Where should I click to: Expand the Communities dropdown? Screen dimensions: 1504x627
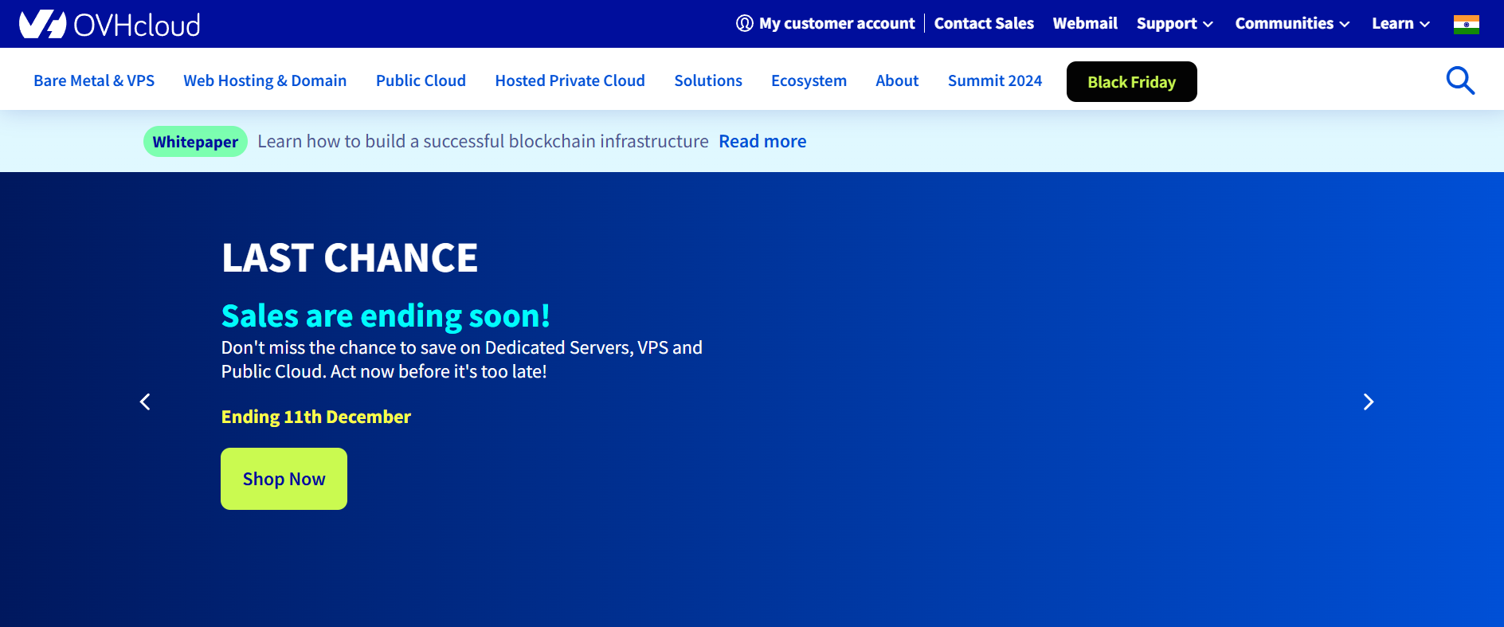pyautogui.click(x=1291, y=24)
